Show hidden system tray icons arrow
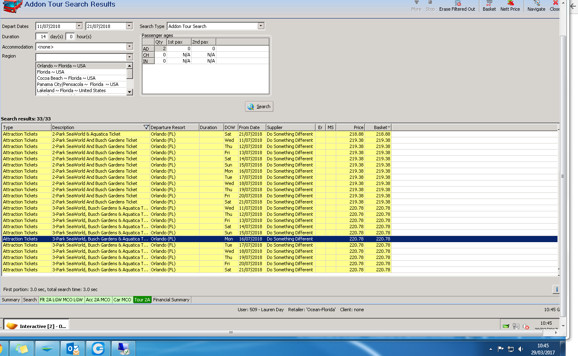The height and width of the screenshot is (356, 578). pyautogui.click(x=491, y=349)
